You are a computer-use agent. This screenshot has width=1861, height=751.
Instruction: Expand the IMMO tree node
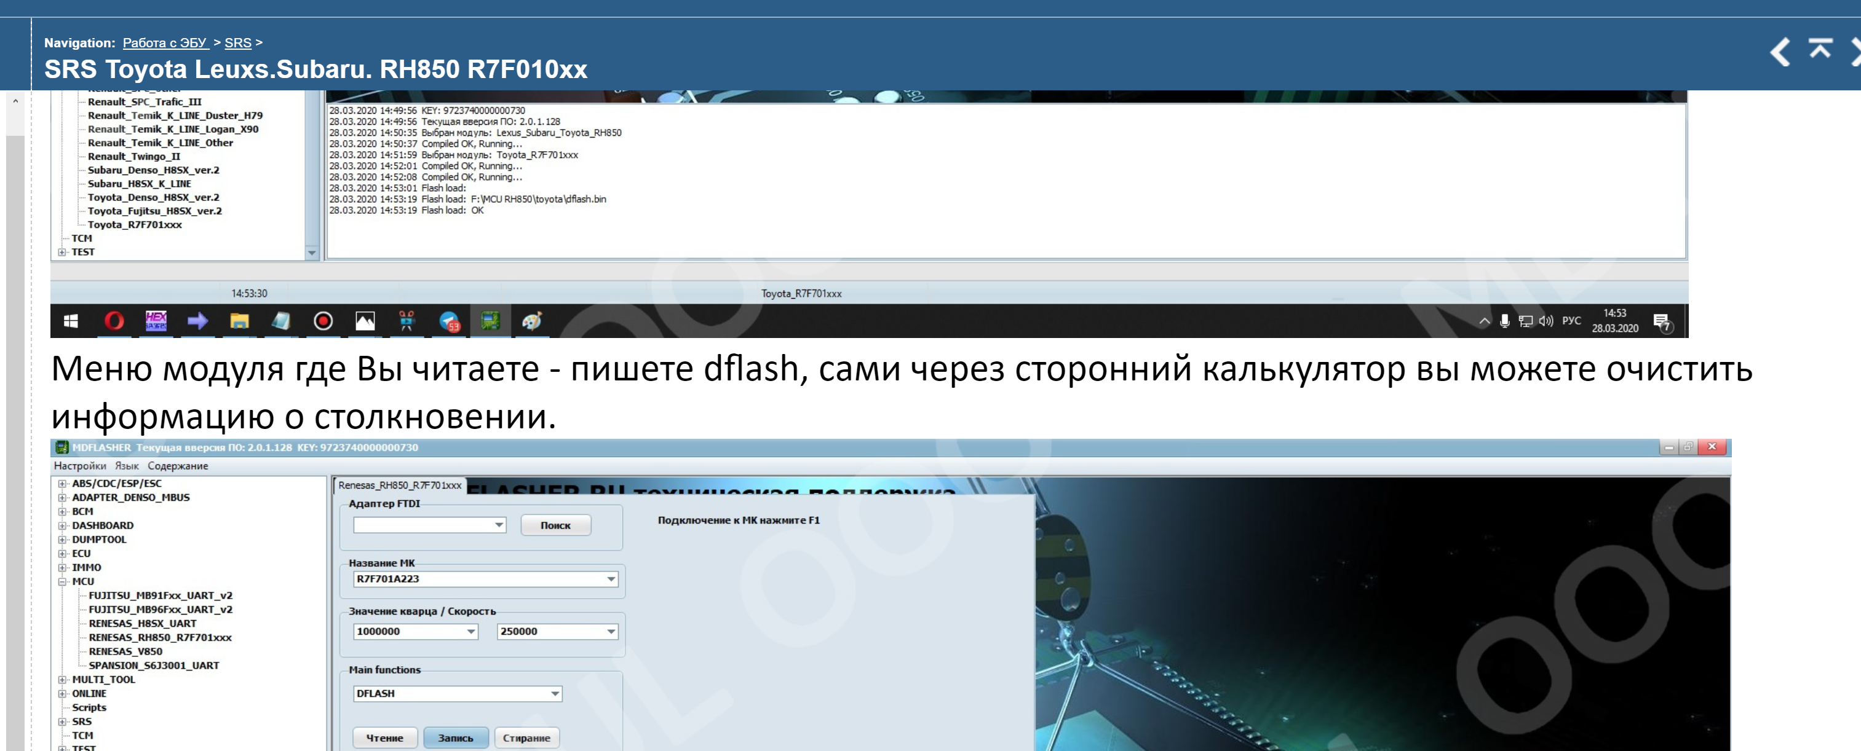[63, 568]
